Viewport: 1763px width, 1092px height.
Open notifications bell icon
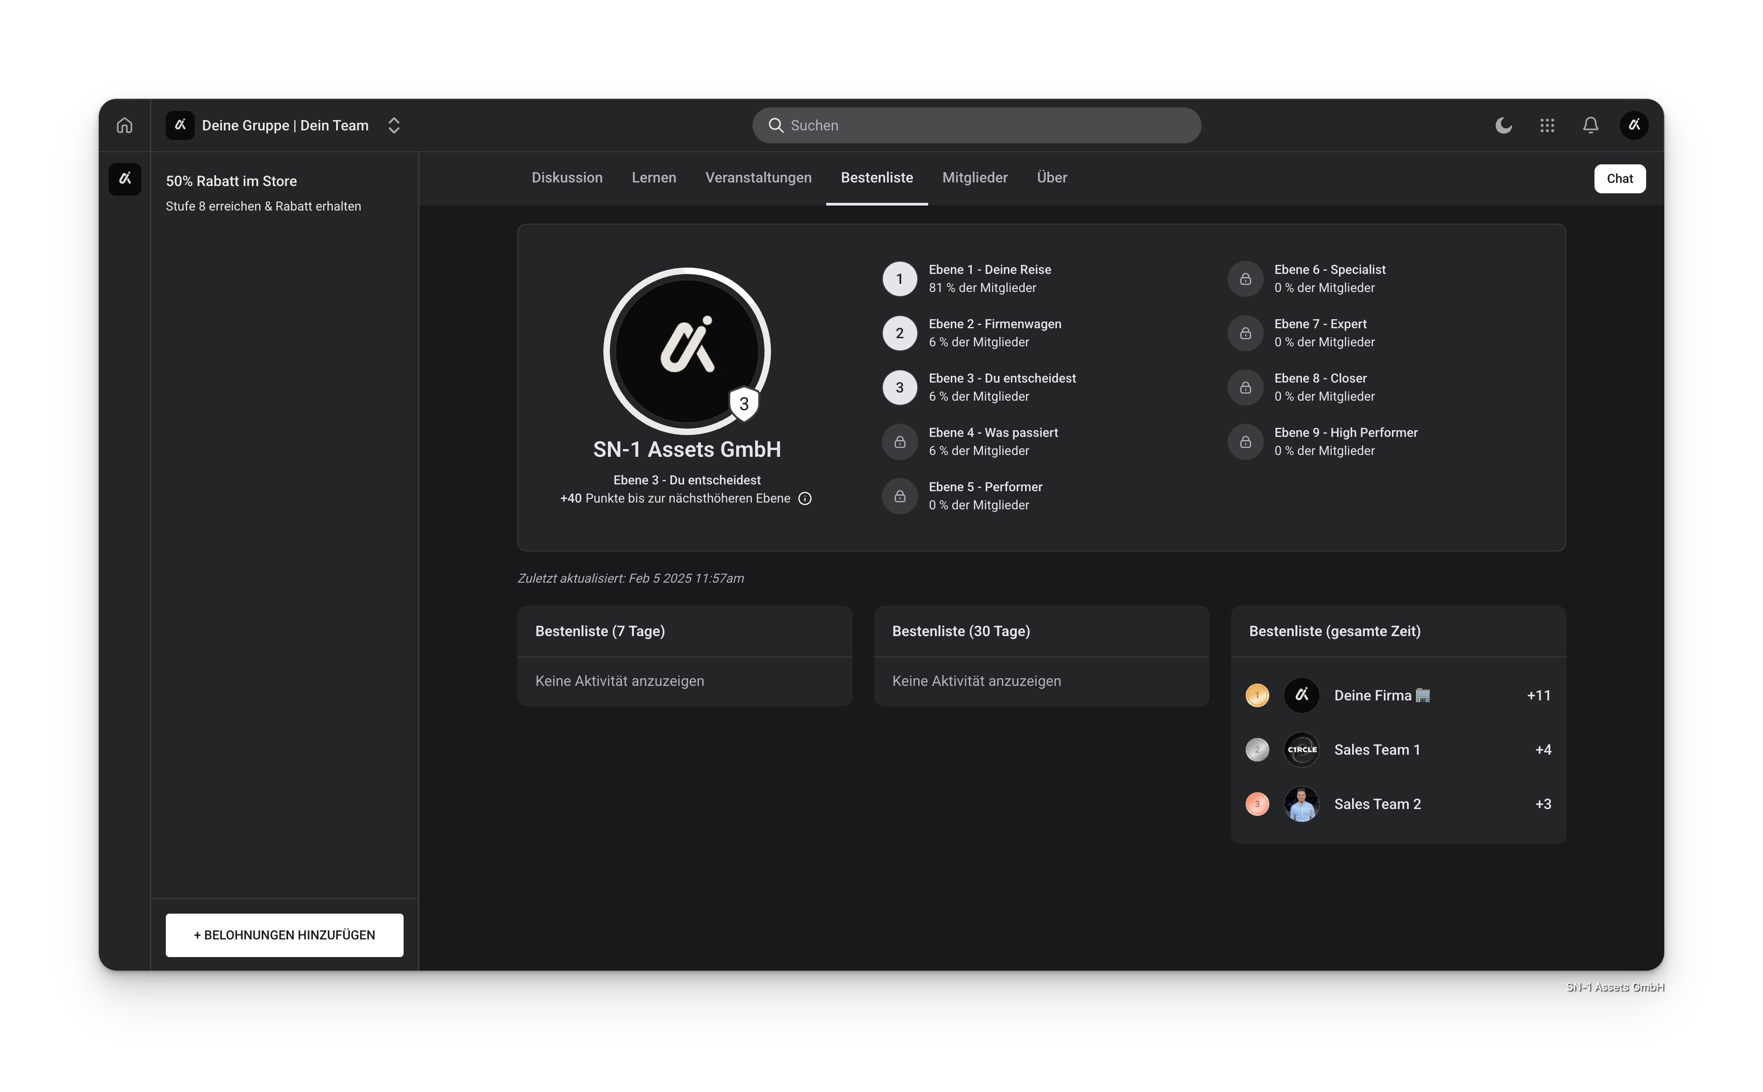click(x=1590, y=126)
